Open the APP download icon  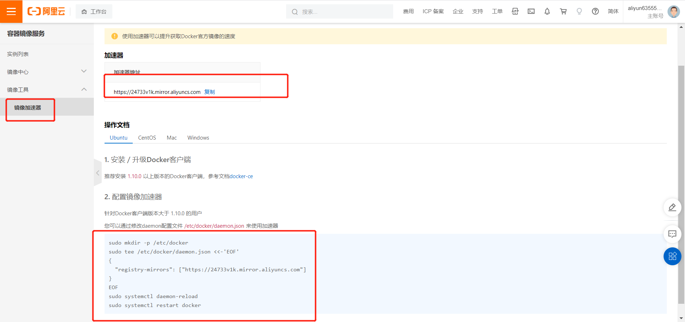(515, 11)
